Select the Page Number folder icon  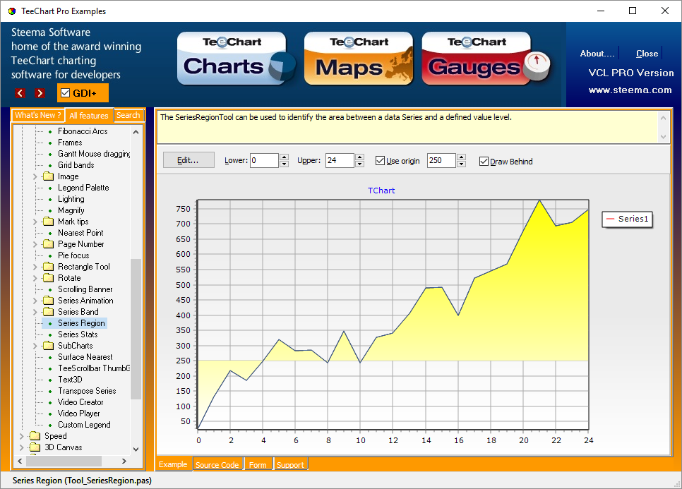[x=48, y=244]
